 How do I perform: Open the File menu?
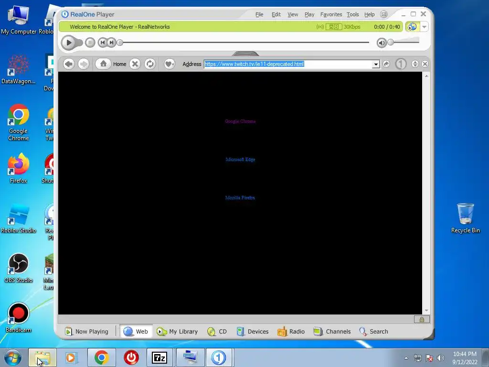point(259,14)
